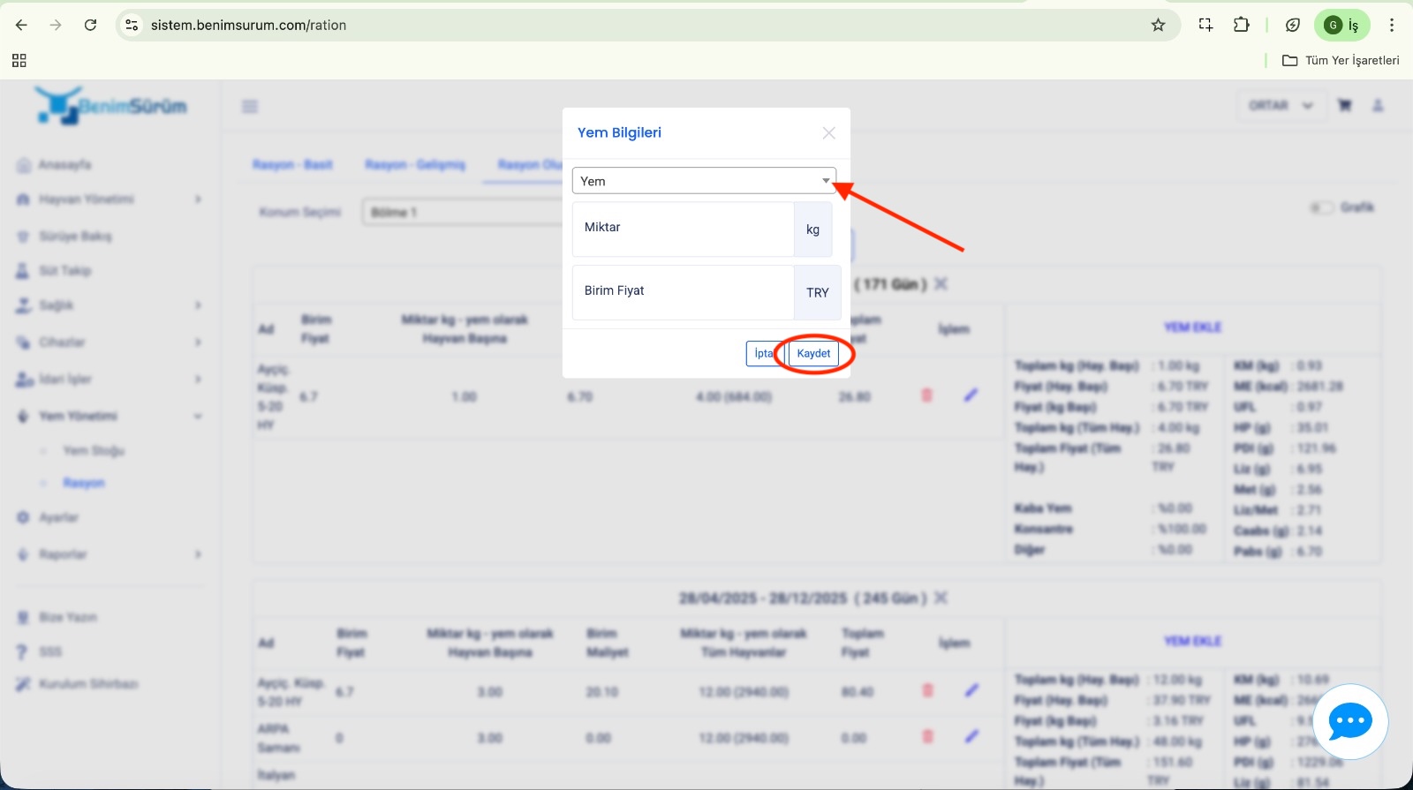1413x790 pixels.
Task: Edit Ayçiç. Küsp. row in 245 Gün table
Action: click(x=972, y=690)
